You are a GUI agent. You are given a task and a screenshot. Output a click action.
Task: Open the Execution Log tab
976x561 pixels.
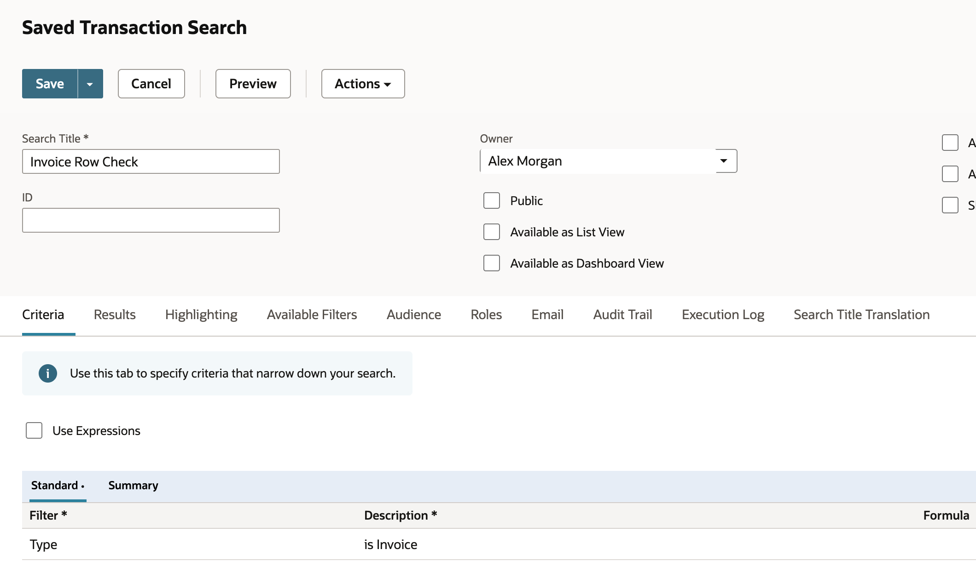723,315
